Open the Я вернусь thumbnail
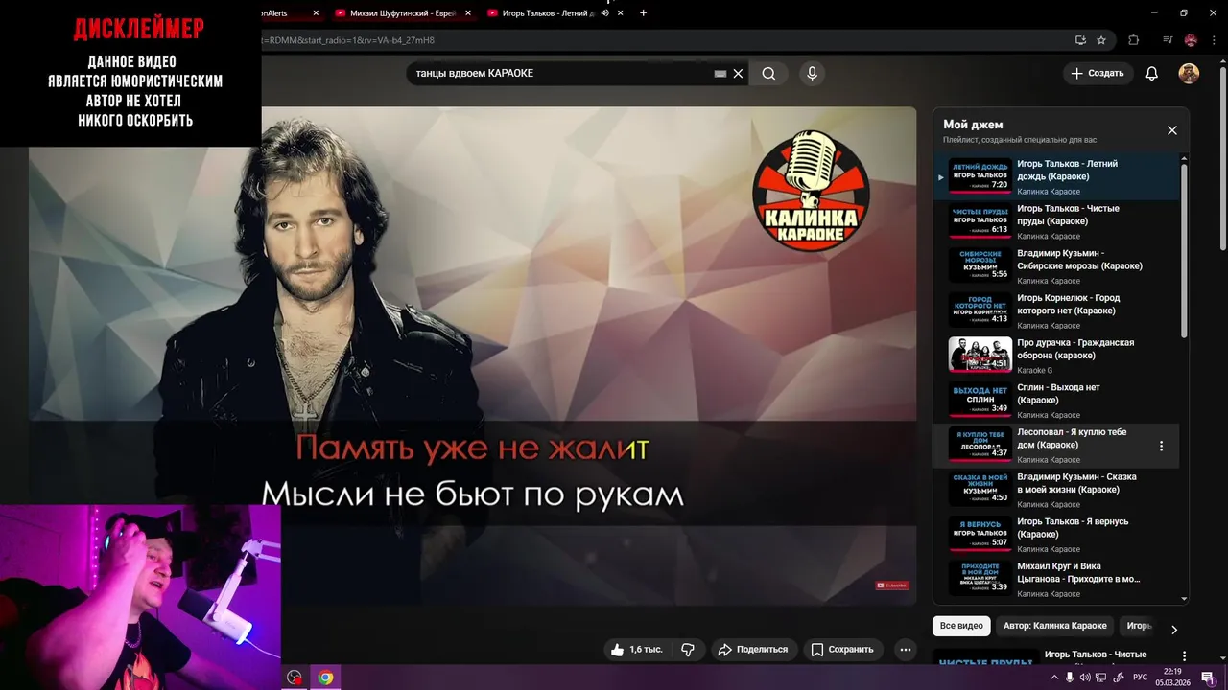This screenshot has width=1228, height=690. pyautogui.click(x=980, y=535)
